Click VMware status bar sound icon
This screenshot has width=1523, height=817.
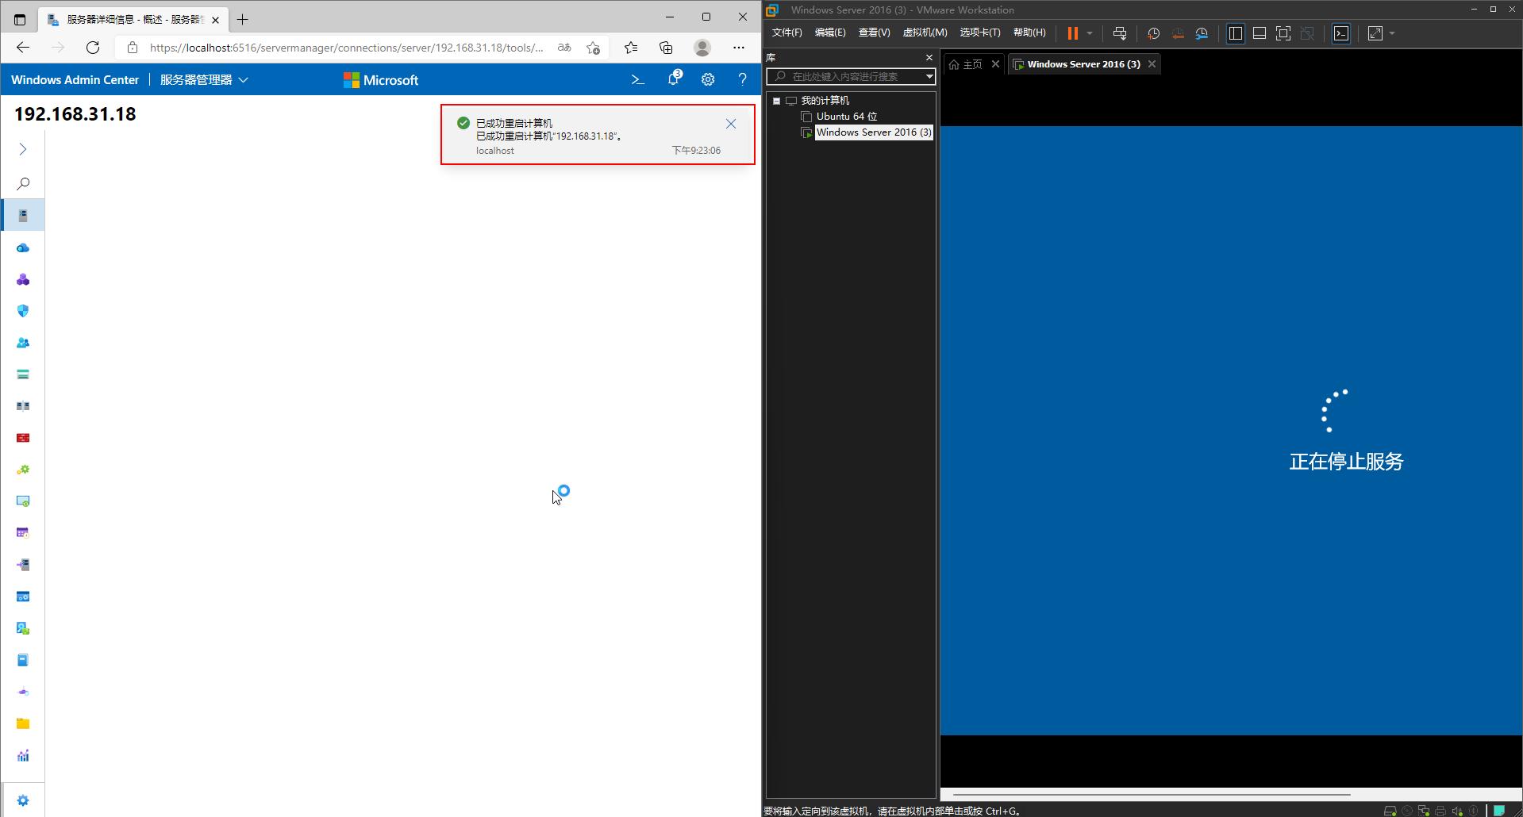(1457, 811)
